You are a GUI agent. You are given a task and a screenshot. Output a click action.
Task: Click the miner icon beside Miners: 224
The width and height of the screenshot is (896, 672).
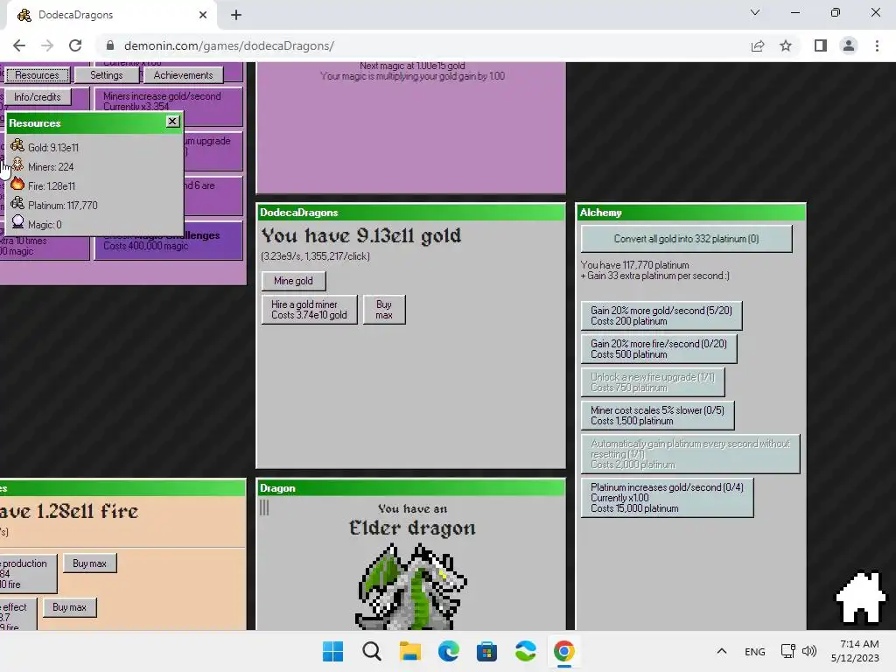pyautogui.click(x=17, y=165)
